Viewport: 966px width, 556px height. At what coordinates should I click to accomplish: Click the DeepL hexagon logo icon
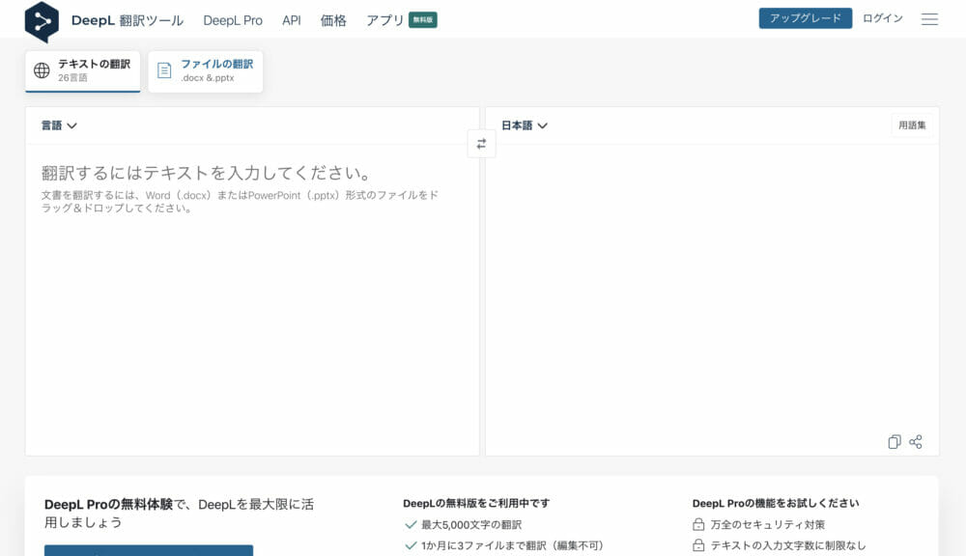pyautogui.click(x=42, y=20)
